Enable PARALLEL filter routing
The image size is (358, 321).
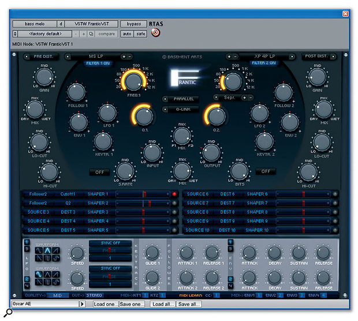tap(180, 99)
